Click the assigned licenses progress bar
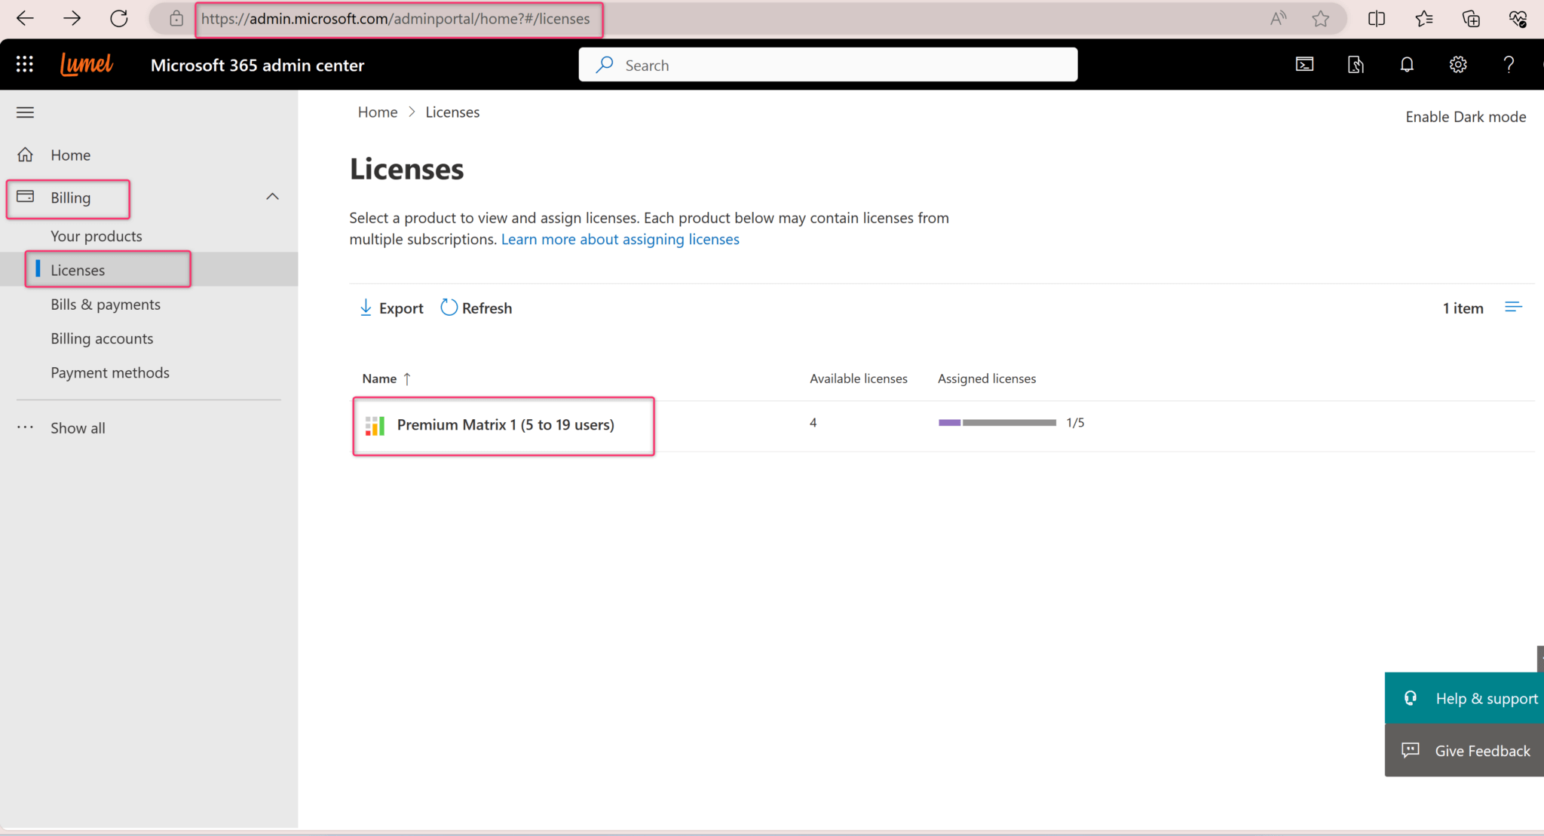The image size is (1544, 836). [996, 422]
